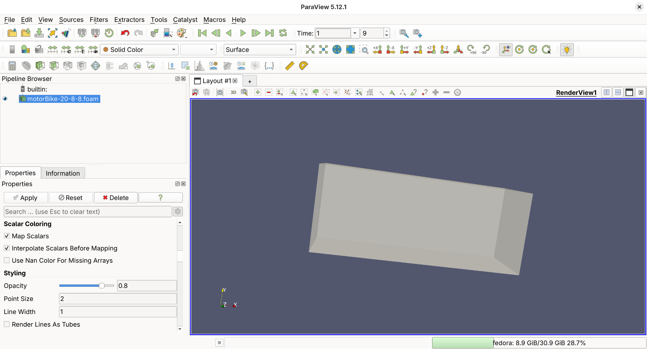647x349 pixels.
Task: Click the properties search field
Action: [x=88, y=211]
